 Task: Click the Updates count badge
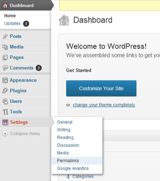pyautogui.click(x=26, y=24)
